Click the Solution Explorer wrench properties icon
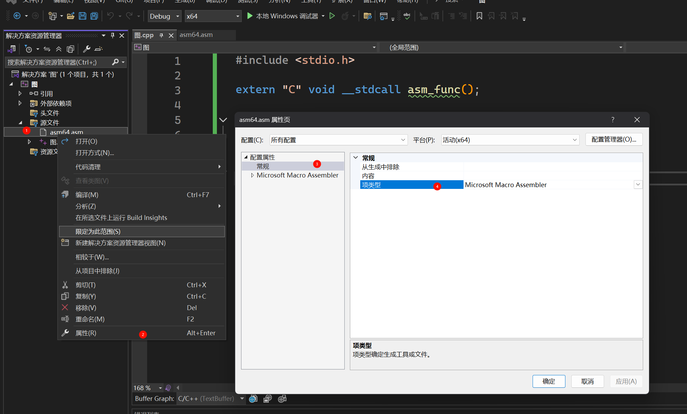Screen dimensions: 687x414 point(86,49)
